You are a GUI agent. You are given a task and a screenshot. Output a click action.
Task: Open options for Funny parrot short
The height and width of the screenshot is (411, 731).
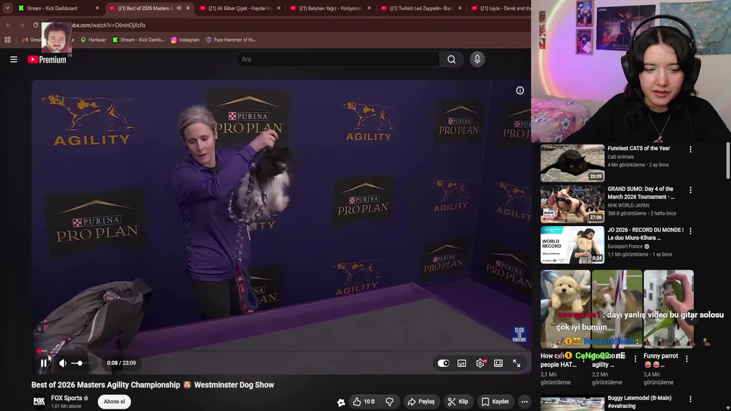(686, 359)
